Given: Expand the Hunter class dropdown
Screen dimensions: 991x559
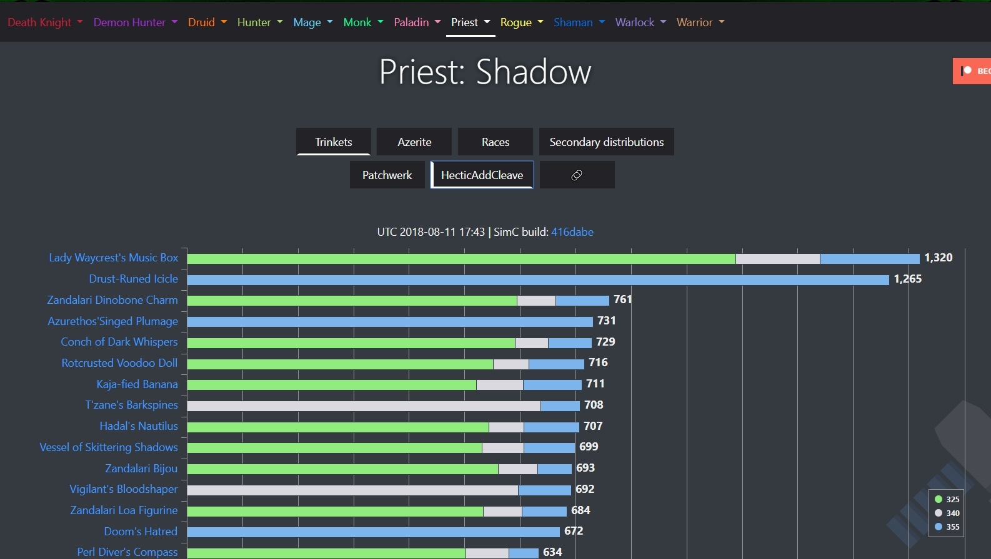Looking at the screenshot, I should tap(260, 22).
